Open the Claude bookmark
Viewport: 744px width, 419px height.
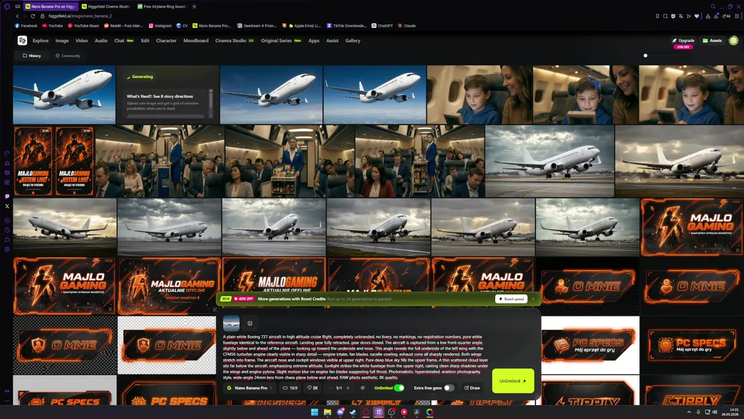click(406, 26)
